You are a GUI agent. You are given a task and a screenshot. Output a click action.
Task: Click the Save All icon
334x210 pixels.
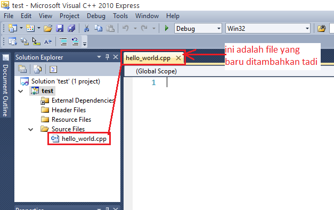pos(71,28)
